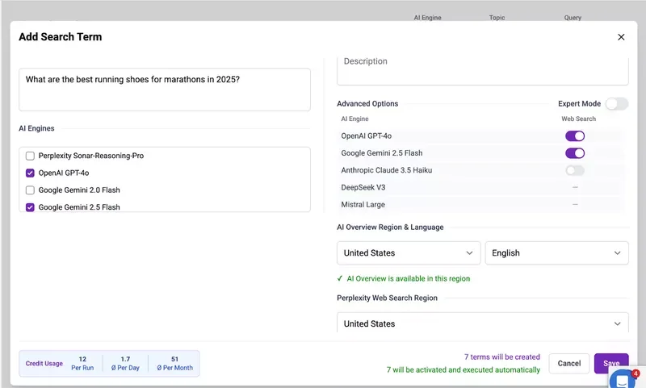The image size is (646, 388).
Task: Click into the Description text field
Action: click(x=482, y=69)
